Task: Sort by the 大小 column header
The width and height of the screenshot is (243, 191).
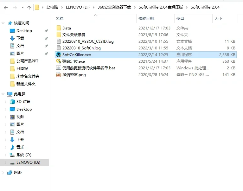Action: coord(218,19)
